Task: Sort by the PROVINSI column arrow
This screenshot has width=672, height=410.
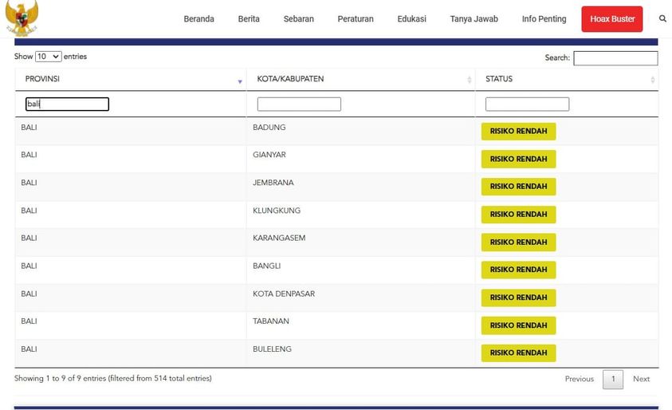Action: [x=240, y=81]
